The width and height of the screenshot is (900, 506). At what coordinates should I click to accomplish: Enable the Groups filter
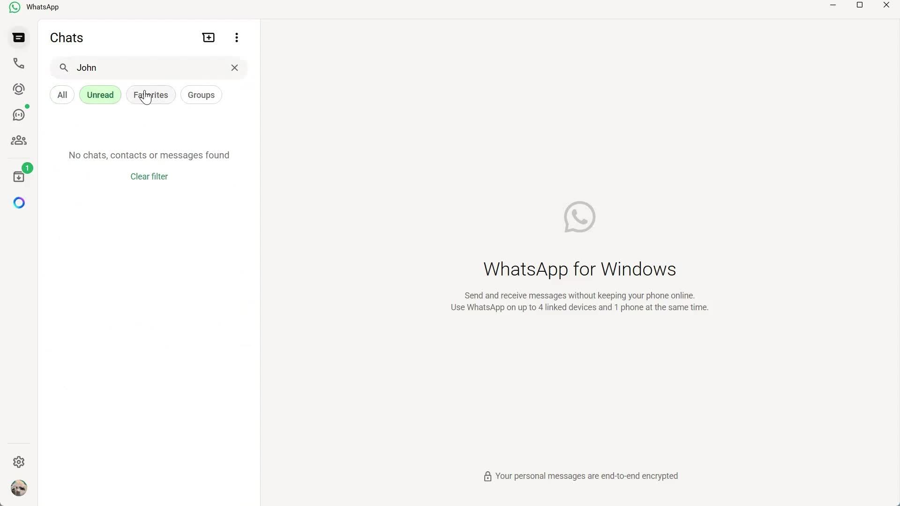tap(201, 95)
